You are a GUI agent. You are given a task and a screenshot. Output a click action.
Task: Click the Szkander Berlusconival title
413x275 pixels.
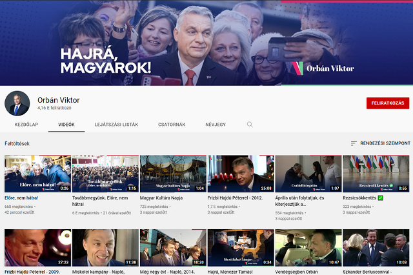(367, 272)
